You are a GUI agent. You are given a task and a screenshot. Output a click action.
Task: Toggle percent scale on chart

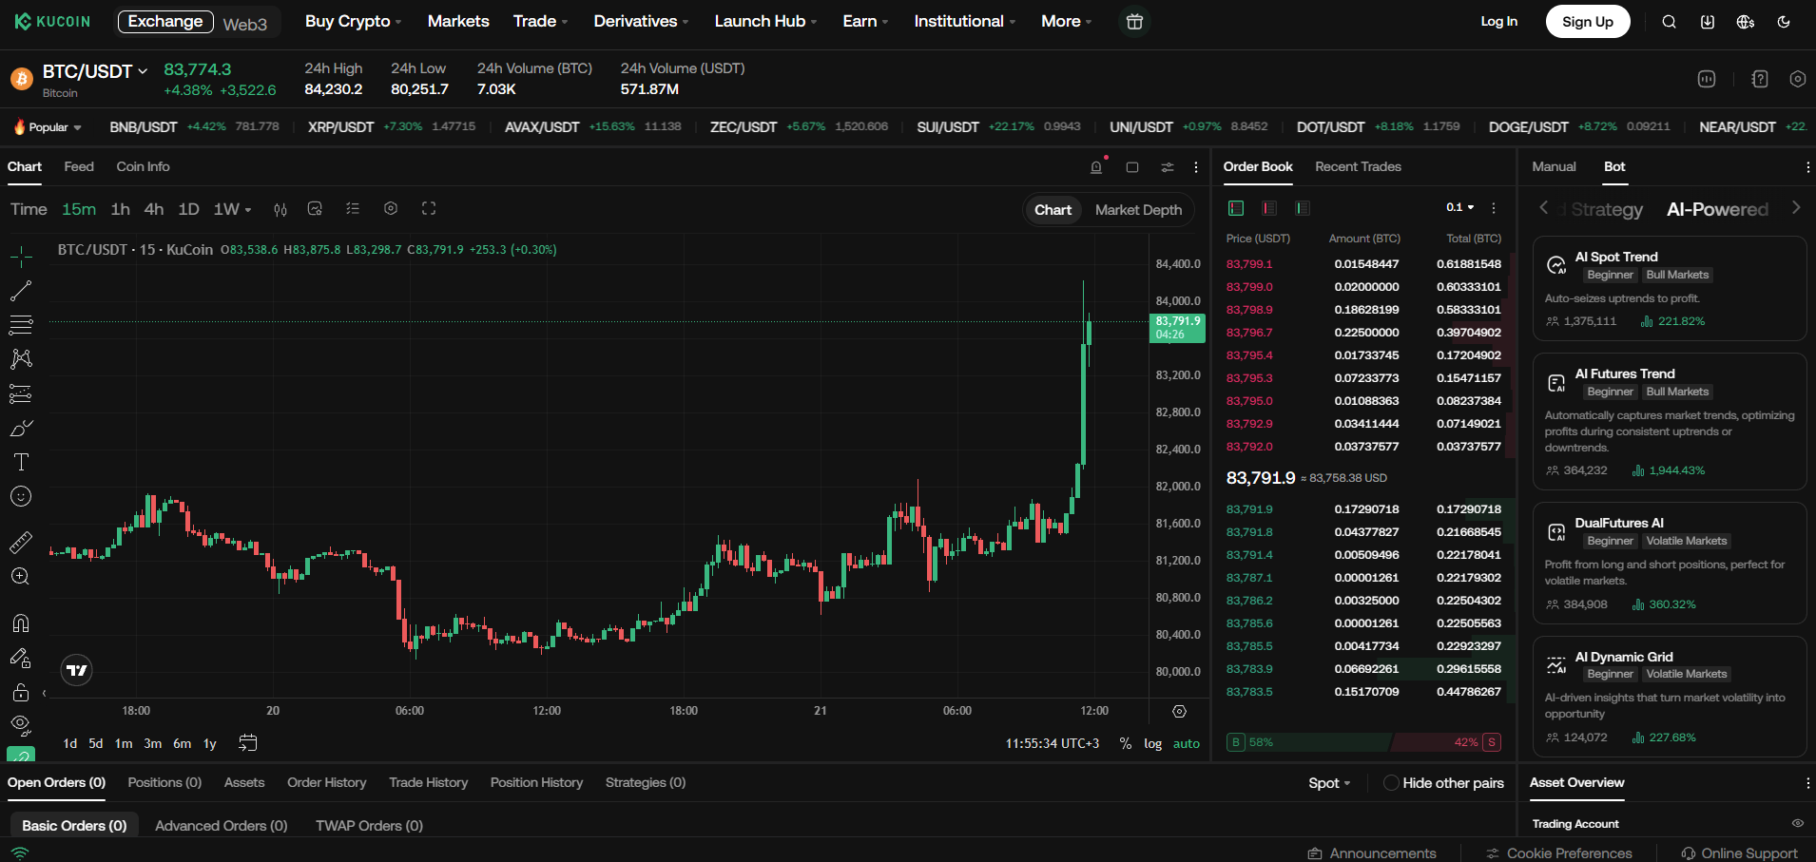pyautogui.click(x=1126, y=744)
